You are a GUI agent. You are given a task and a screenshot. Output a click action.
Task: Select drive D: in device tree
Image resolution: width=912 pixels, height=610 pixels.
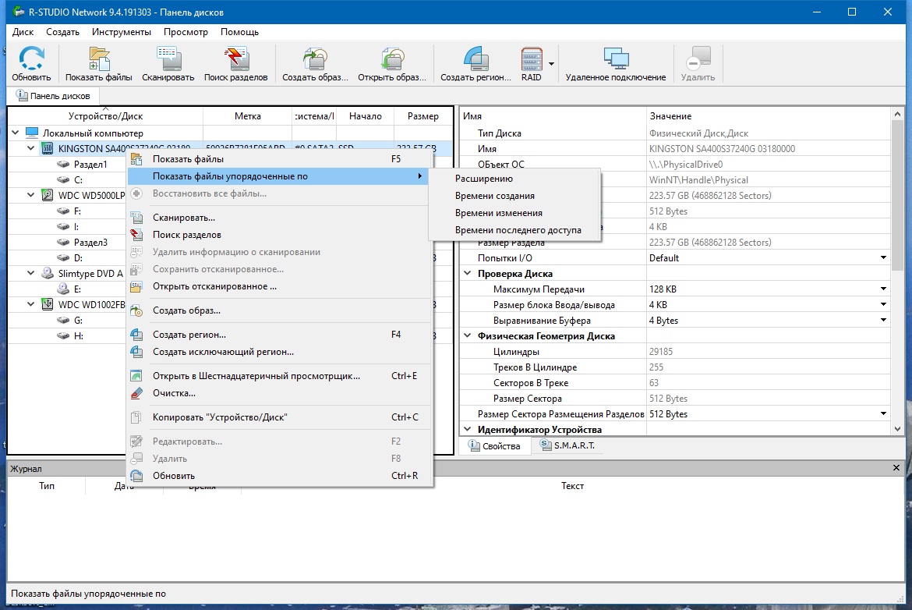78,258
